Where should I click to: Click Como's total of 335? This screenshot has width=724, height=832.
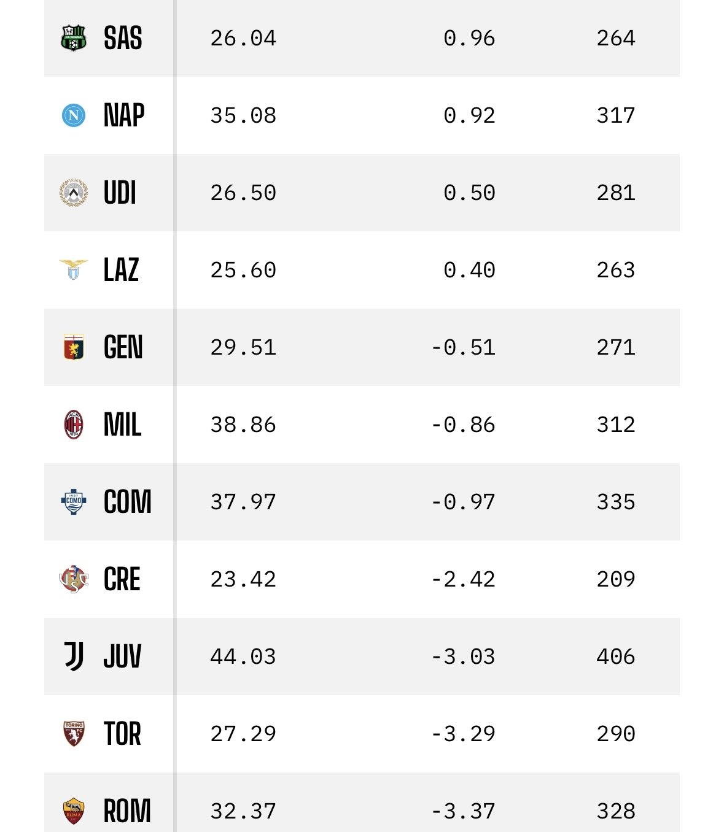point(616,502)
